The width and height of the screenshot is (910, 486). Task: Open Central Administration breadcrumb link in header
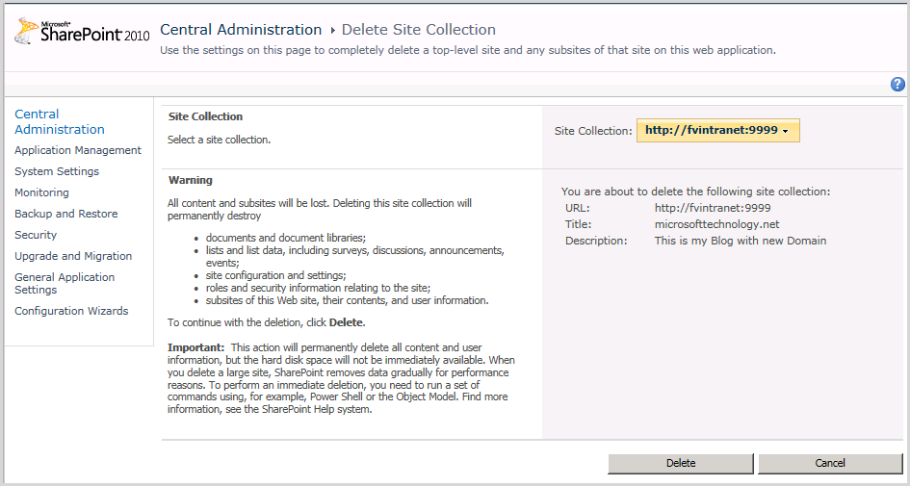point(241,30)
